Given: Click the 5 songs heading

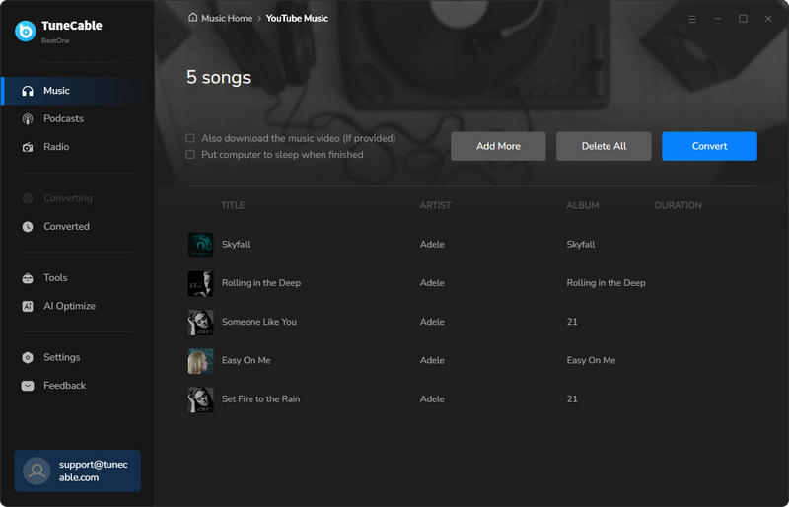Looking at the screenshot, I should pyautogui.click(x=218, y=78).
